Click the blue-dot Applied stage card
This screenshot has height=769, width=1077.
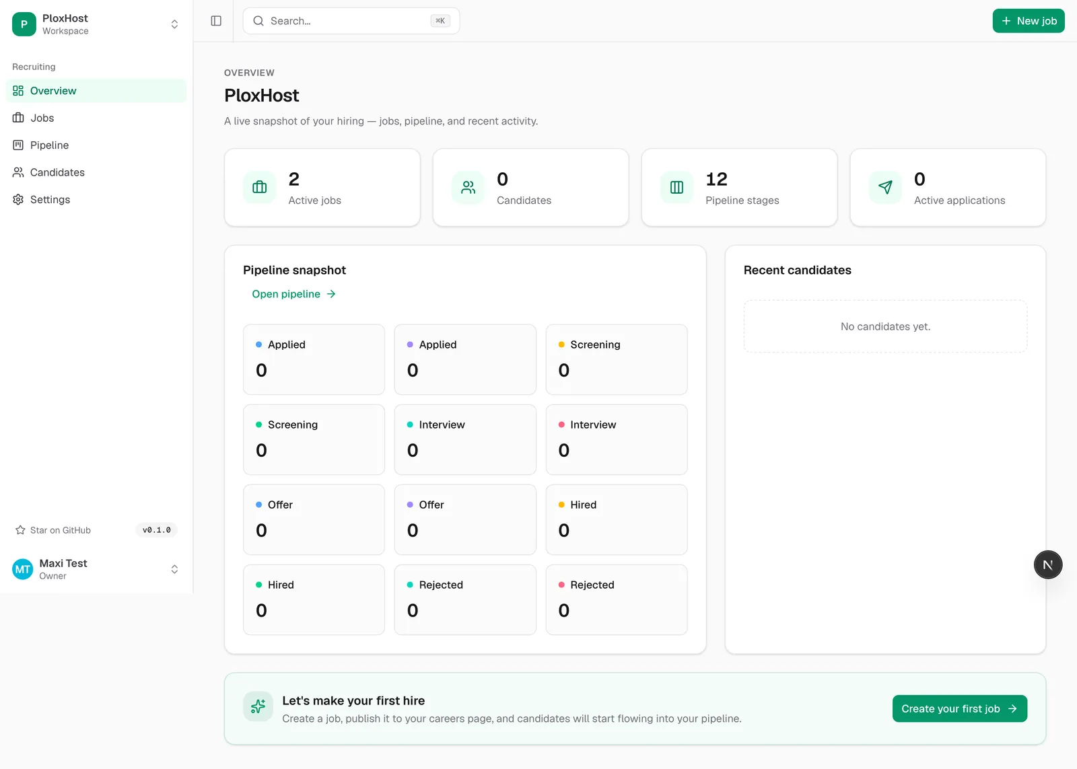(x=314, y=359)
